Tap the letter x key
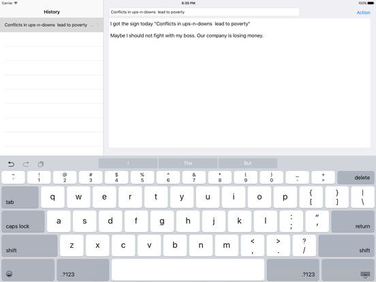 (x=97, y=245)
